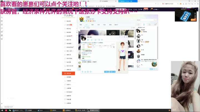Play the video thumbnail with play button
The image size is (200, 112).
tap(113, 33)
